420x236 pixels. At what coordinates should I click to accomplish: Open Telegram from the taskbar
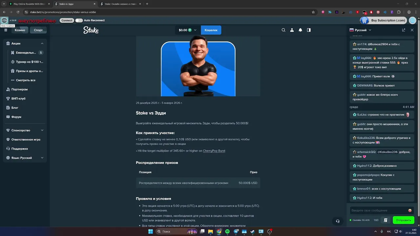[x=236, y=231]
